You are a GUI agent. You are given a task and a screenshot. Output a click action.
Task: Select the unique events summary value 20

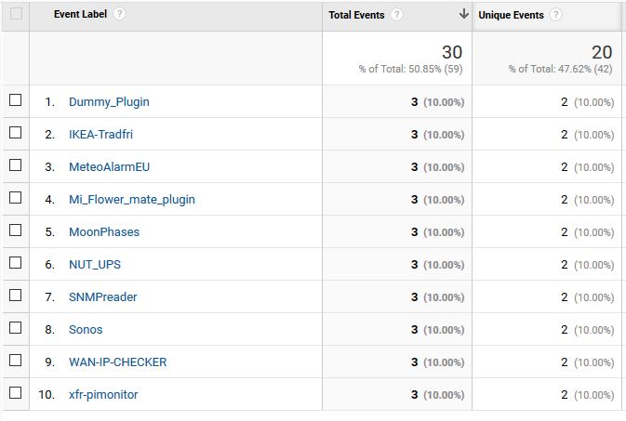pyautogui.click(x=602, y=52)
